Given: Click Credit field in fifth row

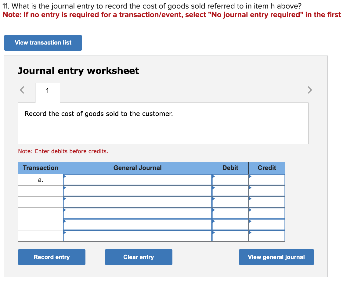Looking at the screenshot, I should tap(267, 225).
